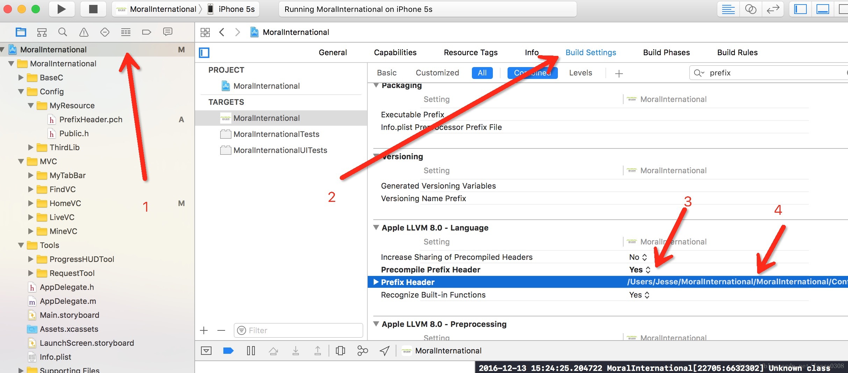848x373 pixels.
Task: Click the Step out icon
Action: coord(318,351)
